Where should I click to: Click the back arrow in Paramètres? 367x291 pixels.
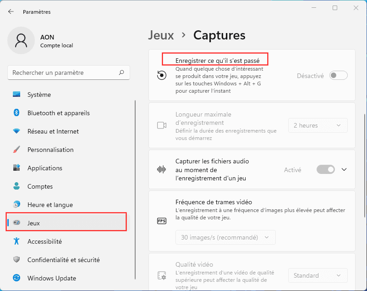coord(11,11)
